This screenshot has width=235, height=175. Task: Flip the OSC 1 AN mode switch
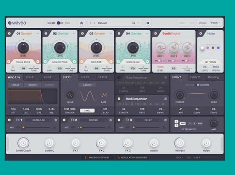tap(160, 61)
